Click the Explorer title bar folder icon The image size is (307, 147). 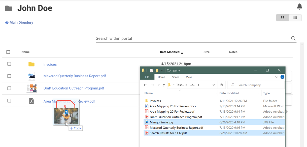[x=143, y=70]
